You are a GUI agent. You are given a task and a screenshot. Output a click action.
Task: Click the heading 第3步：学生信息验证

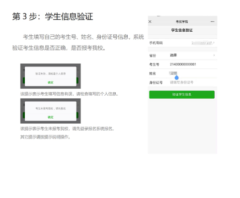pos(53,16)
